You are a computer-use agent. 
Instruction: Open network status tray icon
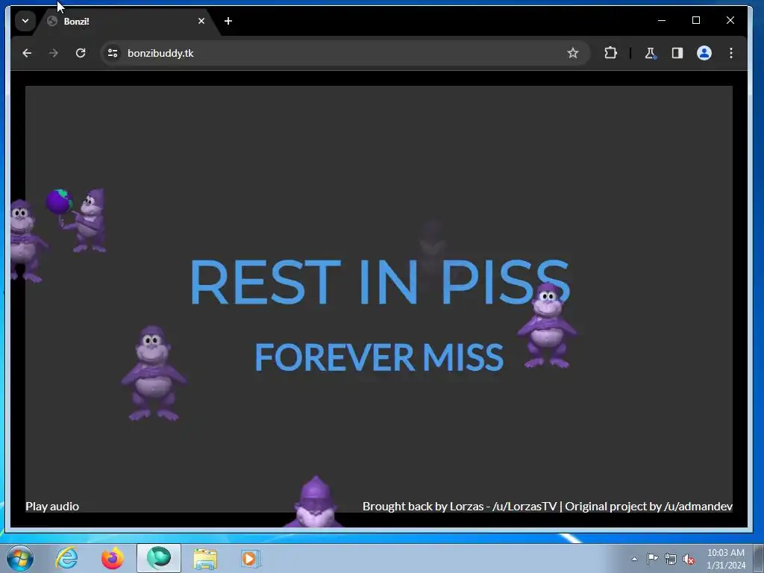(x=671, y=559)
